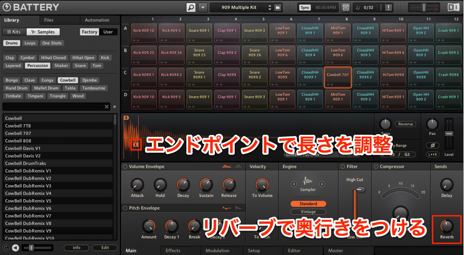Select the Percussion tag
The width and height of the screenshot is (464, 255).
coord(37,66)
